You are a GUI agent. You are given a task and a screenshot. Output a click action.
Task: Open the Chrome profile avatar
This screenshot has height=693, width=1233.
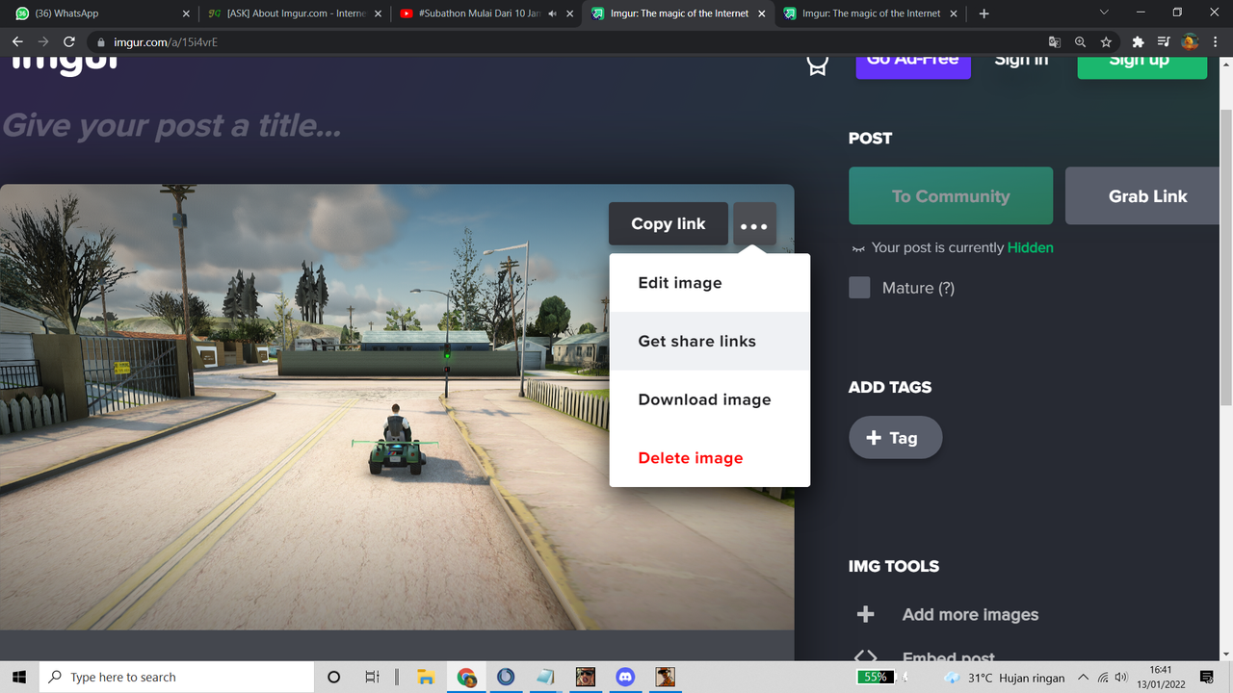1190,42
